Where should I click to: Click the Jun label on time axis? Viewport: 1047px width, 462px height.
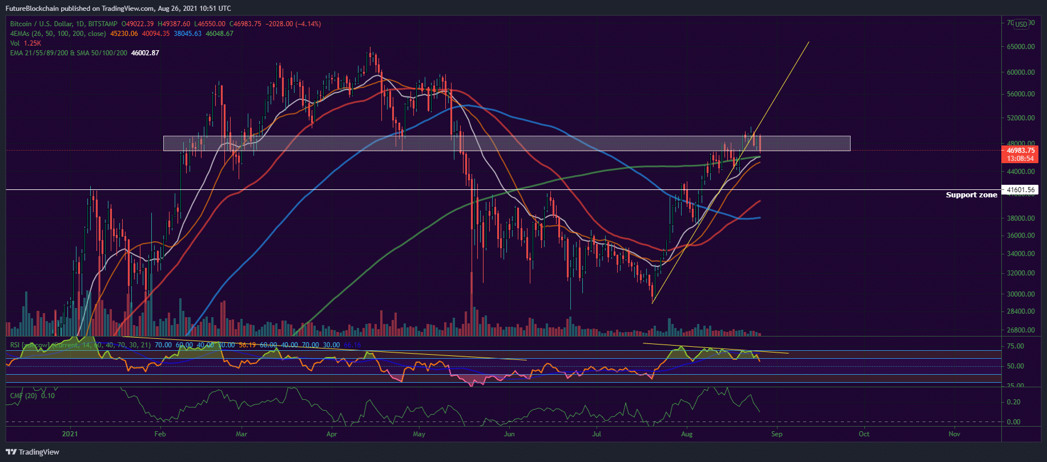tap(509, 434)
